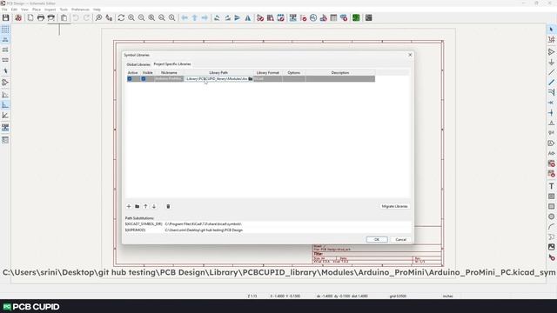
Task: Refresh the view with circular arrows icon
Action: [121, 17]
